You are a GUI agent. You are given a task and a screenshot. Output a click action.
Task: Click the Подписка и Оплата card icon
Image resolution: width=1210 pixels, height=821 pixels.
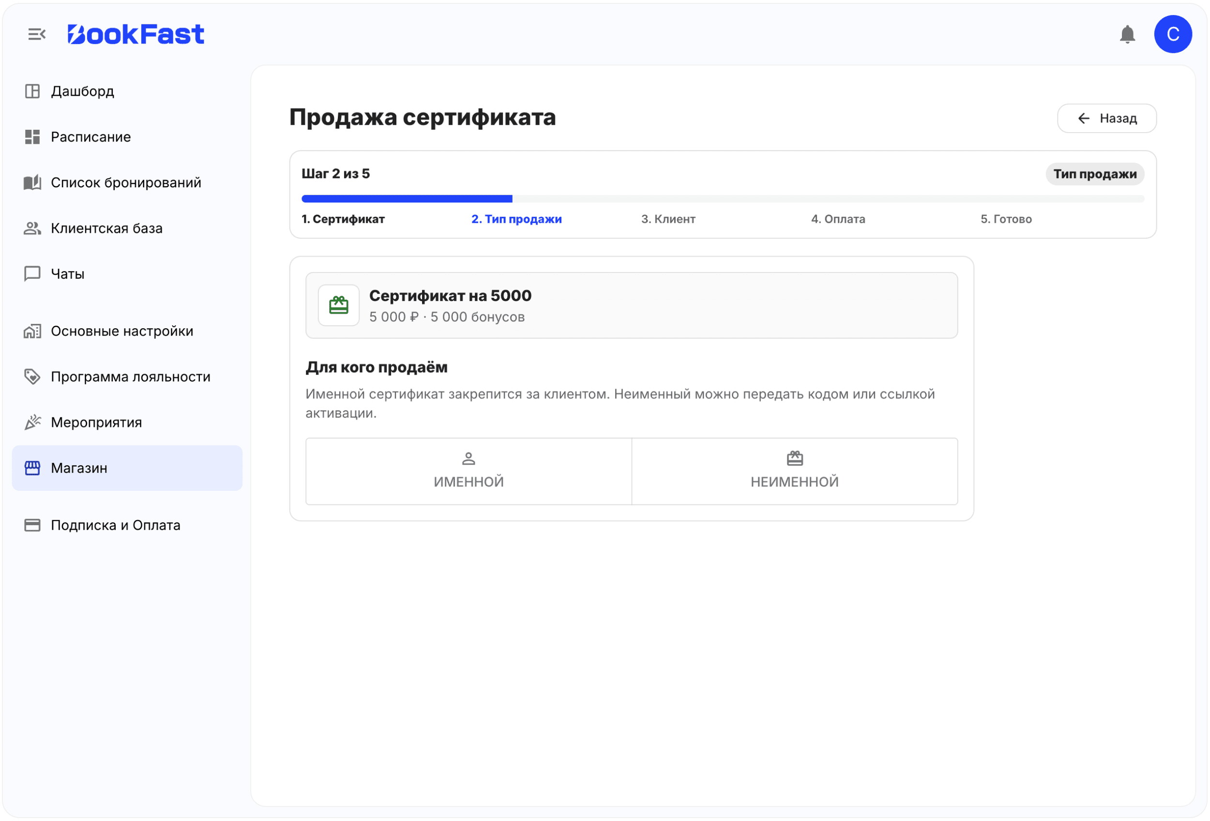[x=32, y=525]
